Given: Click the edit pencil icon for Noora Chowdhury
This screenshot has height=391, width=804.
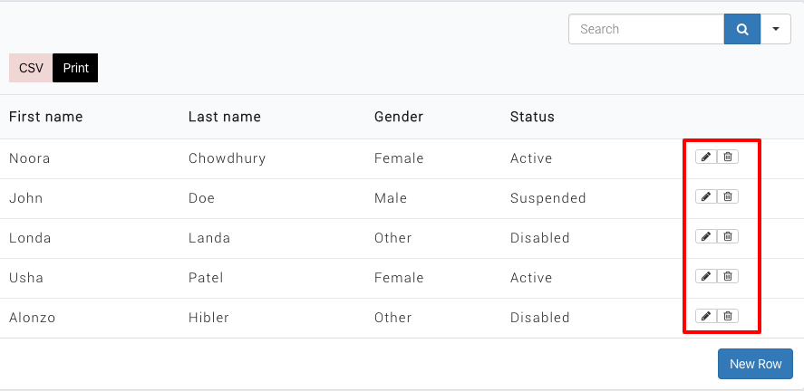Looking at the screenshot, I should pyautogui.click(x=706, y=157).
